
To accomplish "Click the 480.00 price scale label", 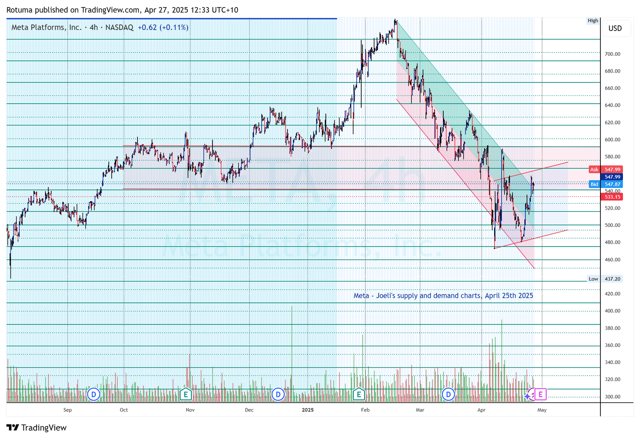I will [x=612, y=242].
